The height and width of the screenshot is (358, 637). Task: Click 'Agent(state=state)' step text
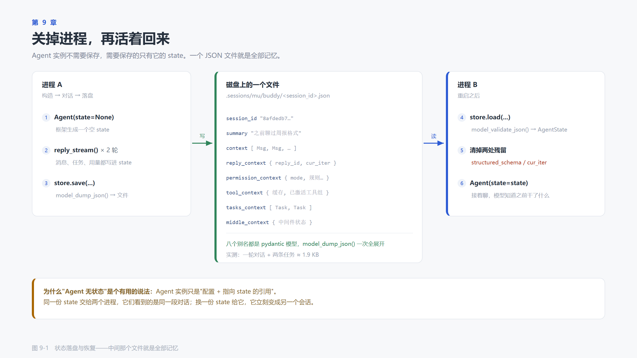pos(499,183)
